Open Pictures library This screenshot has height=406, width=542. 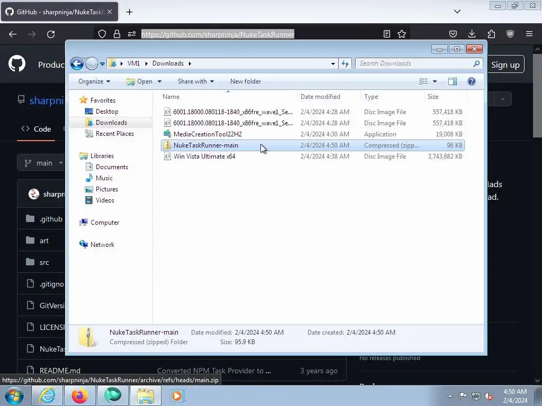tap(106, 189)
